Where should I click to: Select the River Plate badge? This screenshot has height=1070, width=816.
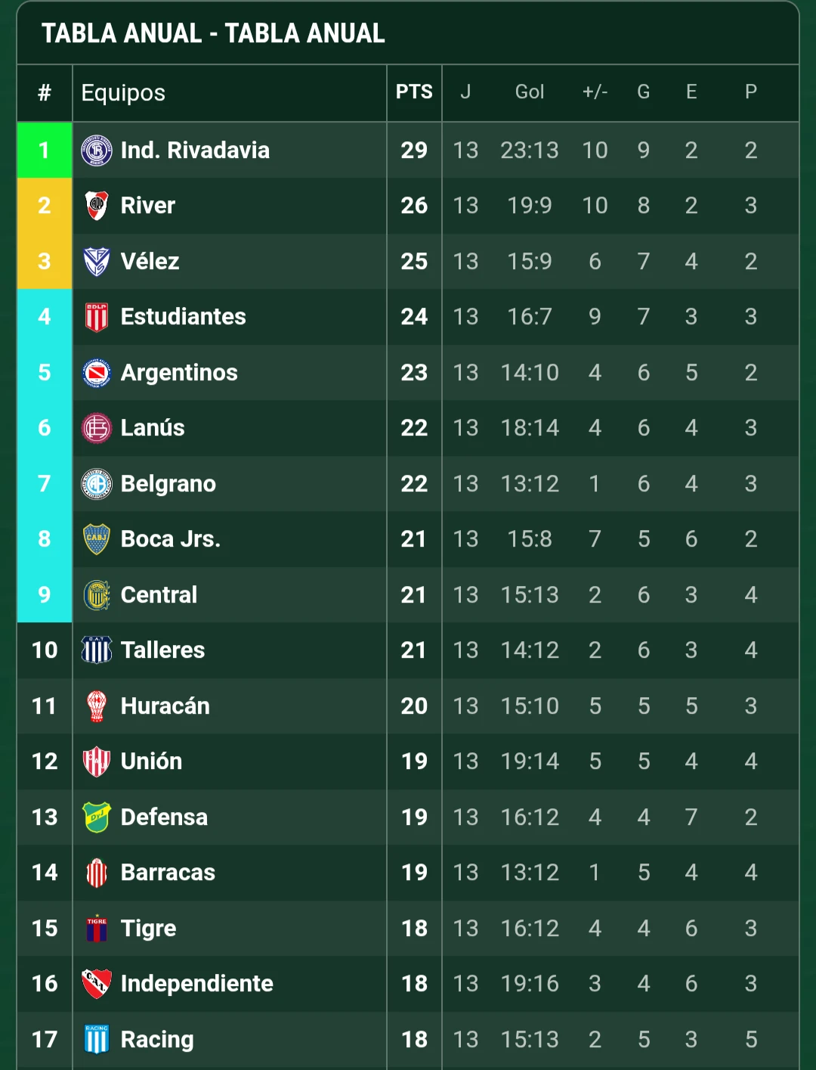point(97,206)
